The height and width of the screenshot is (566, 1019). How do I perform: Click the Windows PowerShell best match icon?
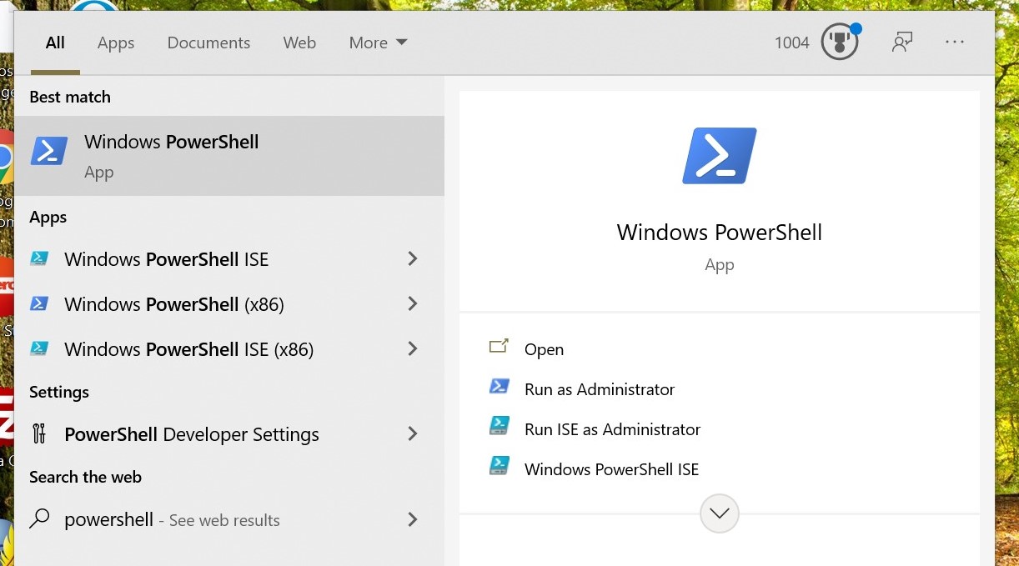tap(49, 151)
